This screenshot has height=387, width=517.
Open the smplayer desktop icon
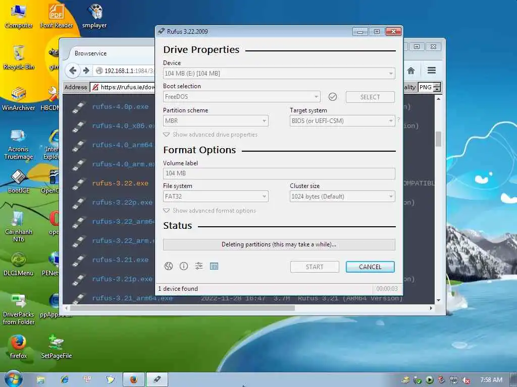point(94,16)
